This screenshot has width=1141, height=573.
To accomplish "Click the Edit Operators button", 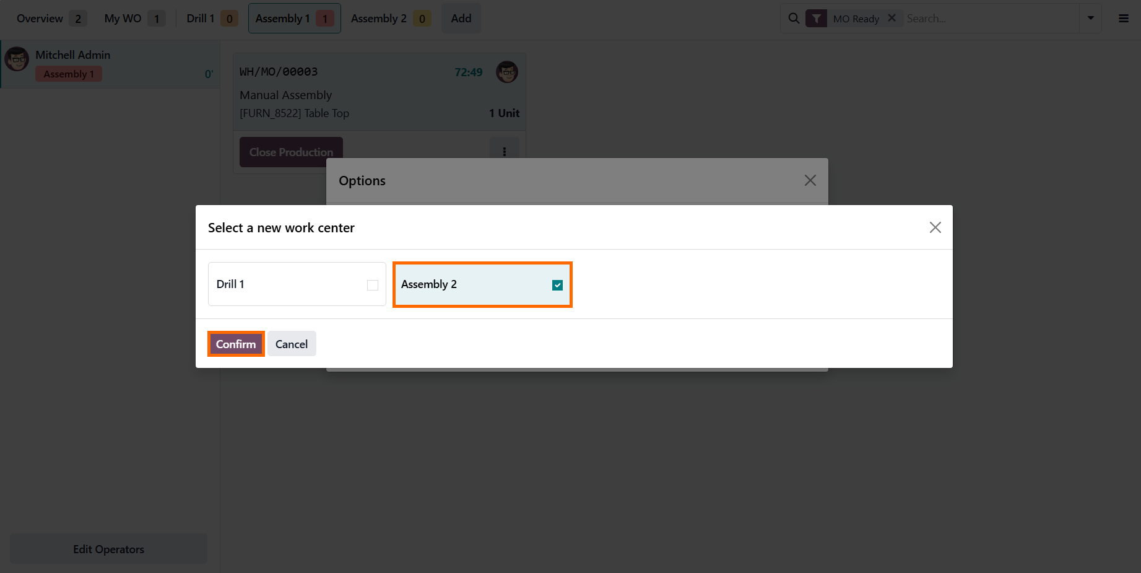I will tap(108, 549).
